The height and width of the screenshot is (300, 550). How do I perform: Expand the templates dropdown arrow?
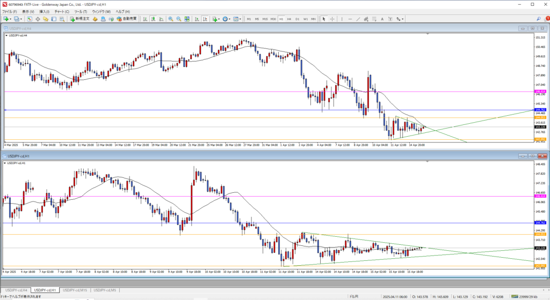tap(240, 19)
